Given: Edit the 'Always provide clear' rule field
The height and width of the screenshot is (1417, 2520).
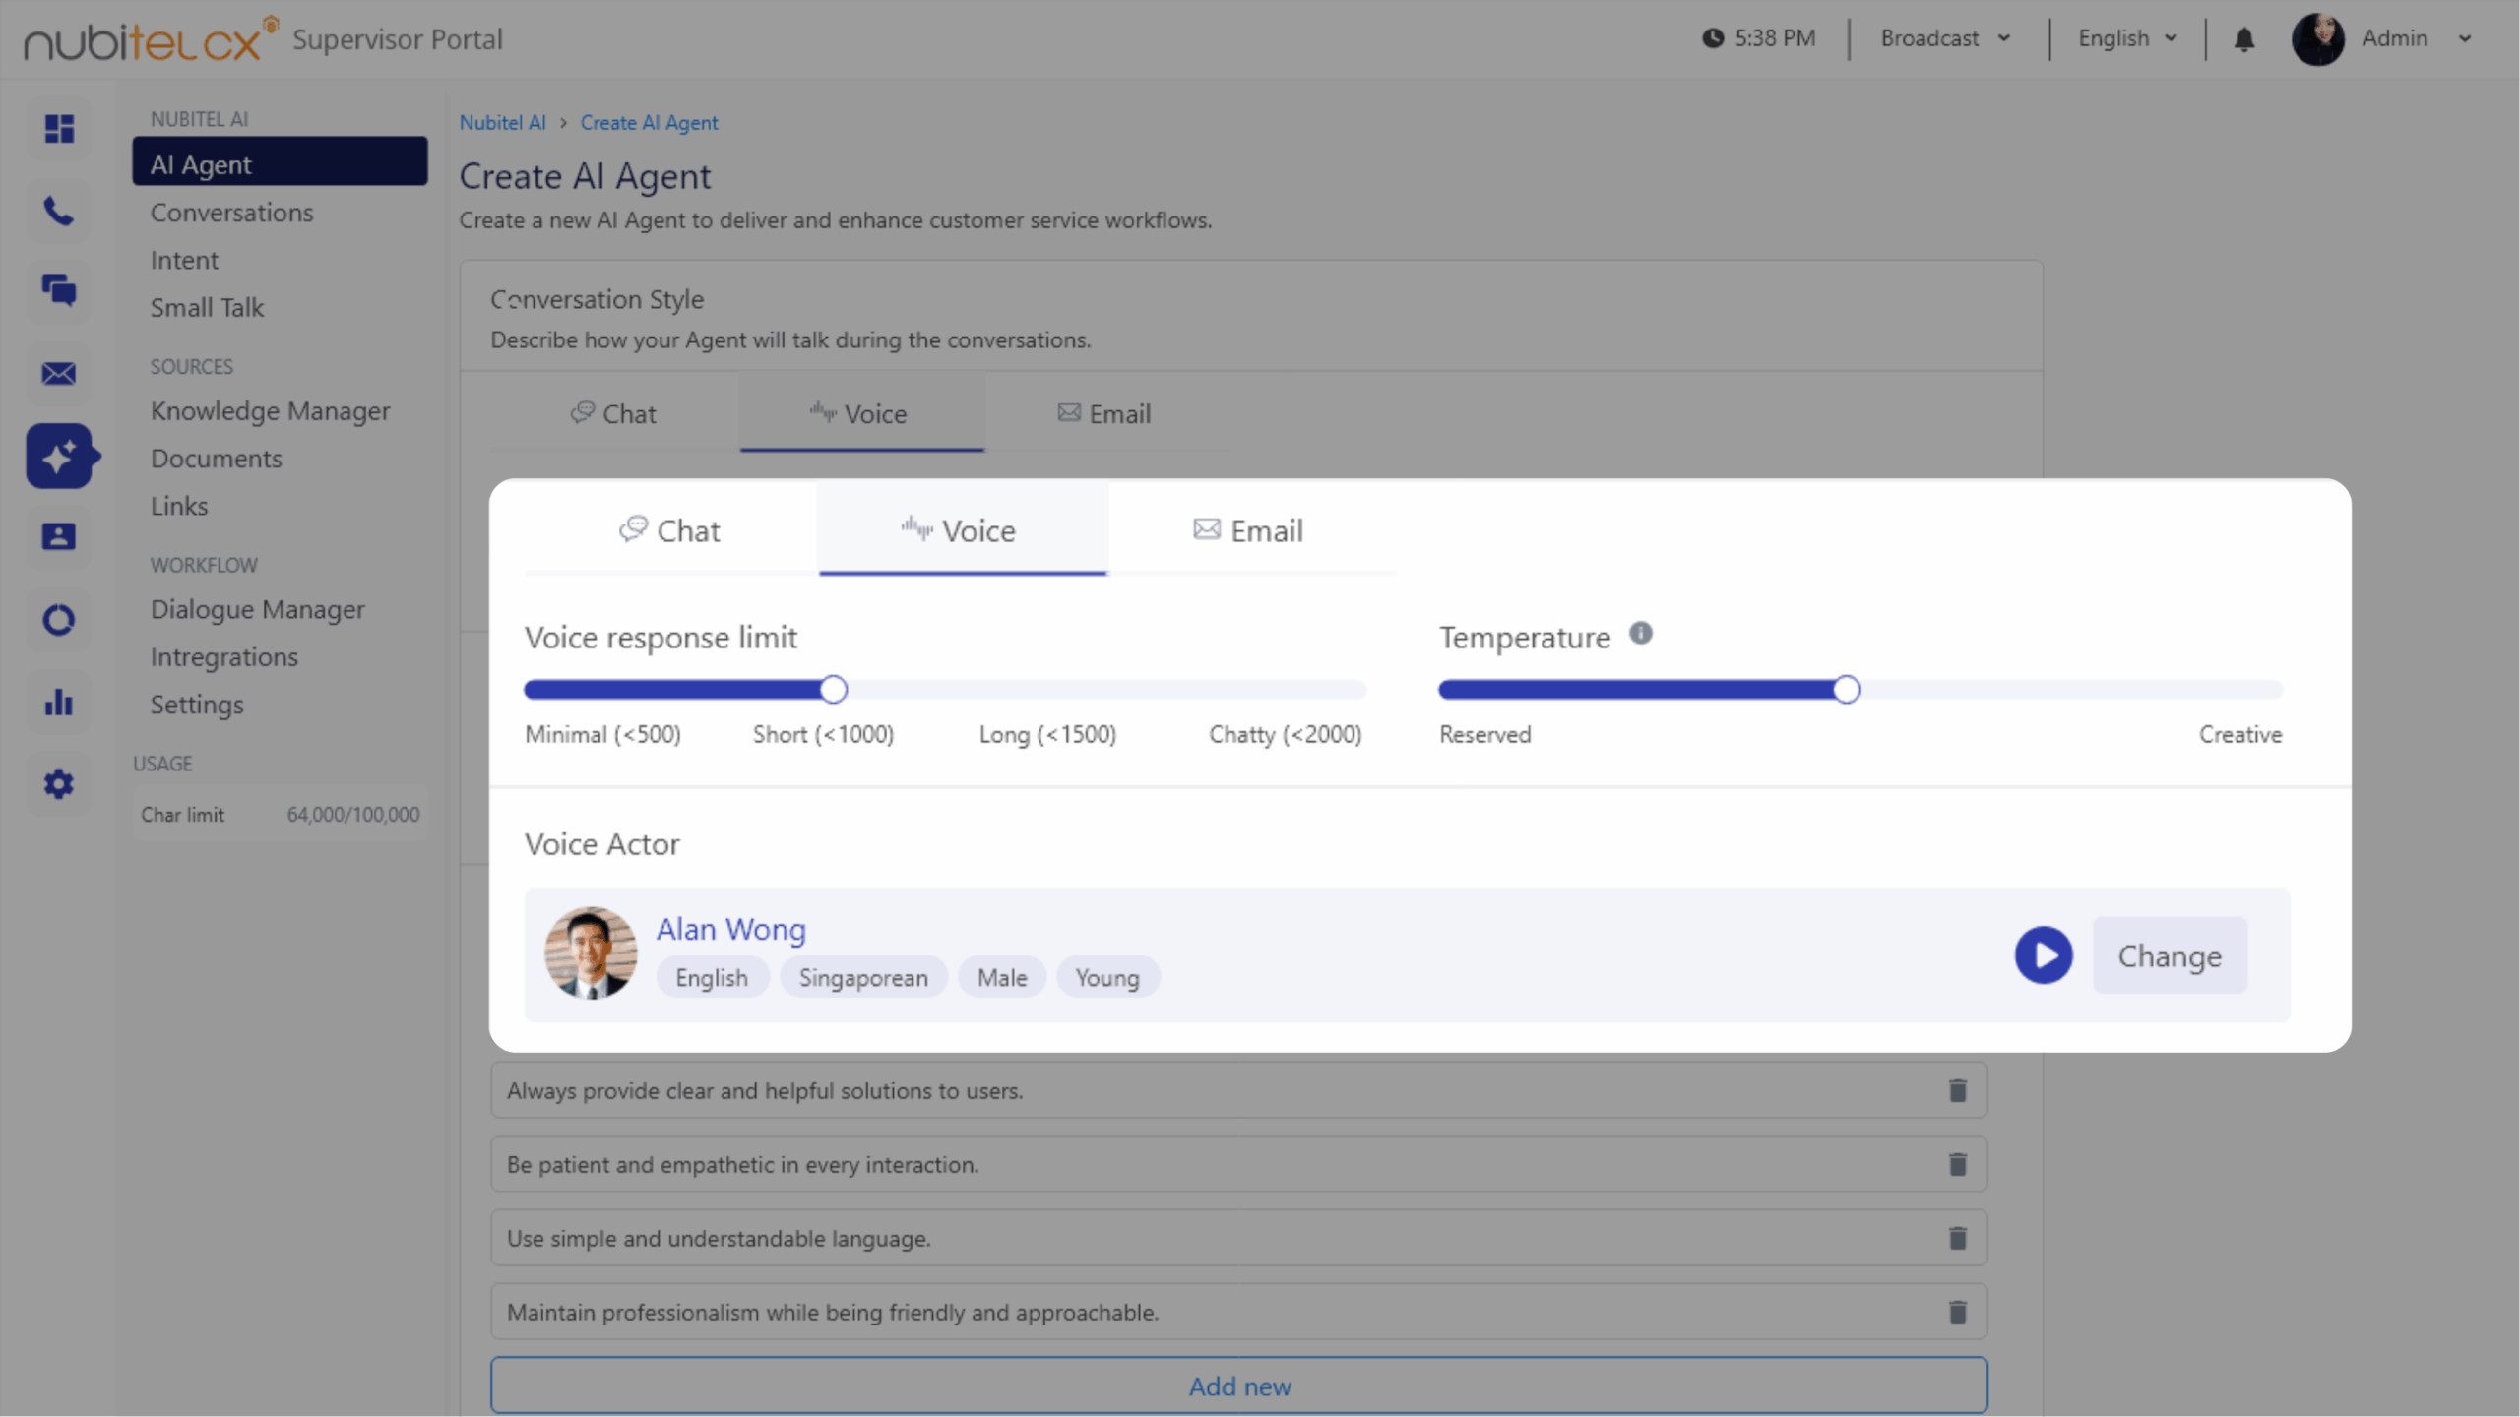Looking at the screenshot, I should (x=1238, y=1090).
